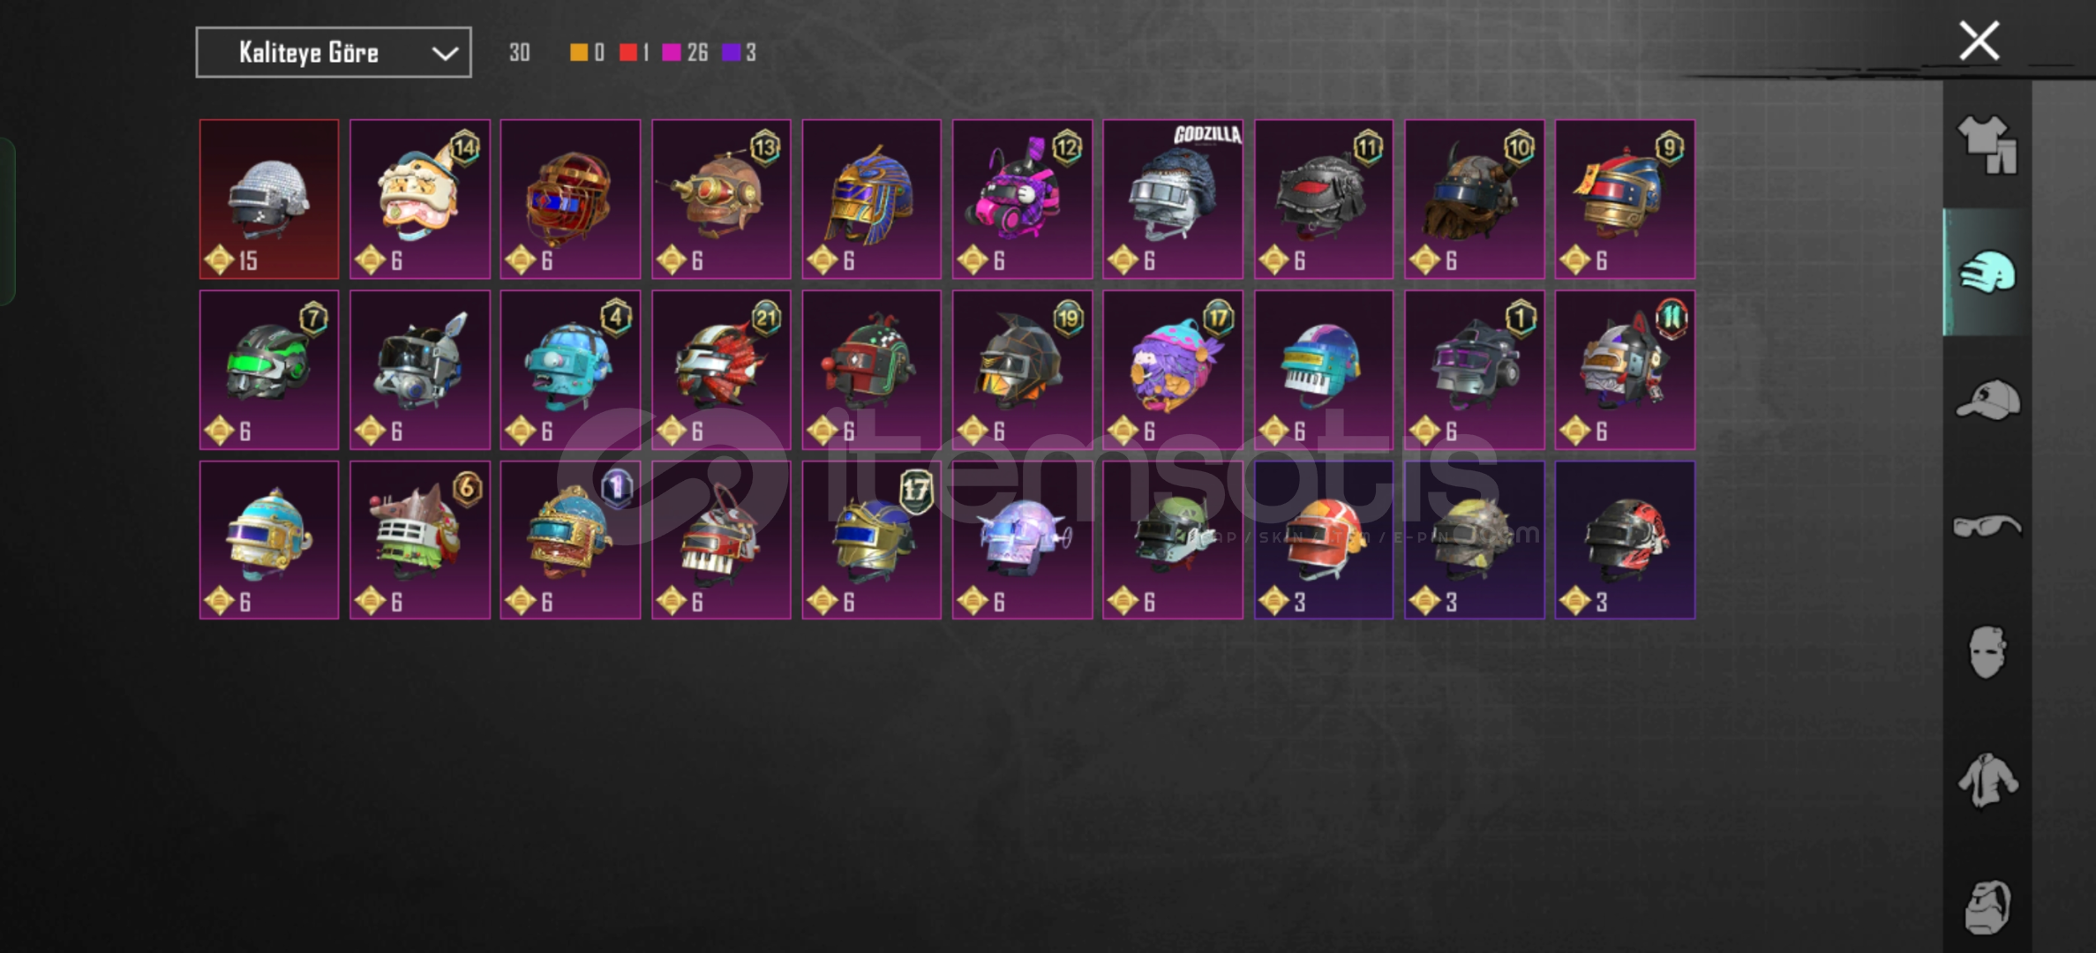2096x953 pixels.
Task: Select the helmet category in sidebar
Action: point(1987,272)
